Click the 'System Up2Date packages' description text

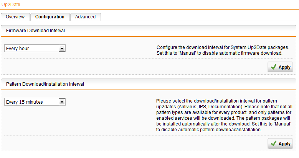click(x=260, y=47)
